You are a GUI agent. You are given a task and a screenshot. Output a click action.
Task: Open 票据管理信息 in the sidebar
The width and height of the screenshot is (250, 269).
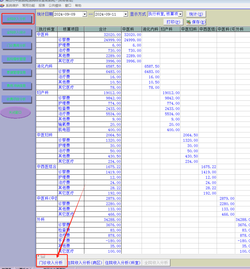[x=16, y=72]
